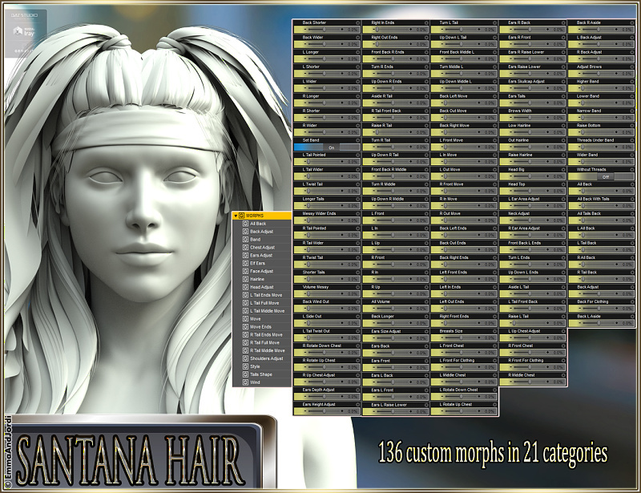
Task: Click the L Front 0.0% value field
Action: pyautogui.click(x=421, y=220)
